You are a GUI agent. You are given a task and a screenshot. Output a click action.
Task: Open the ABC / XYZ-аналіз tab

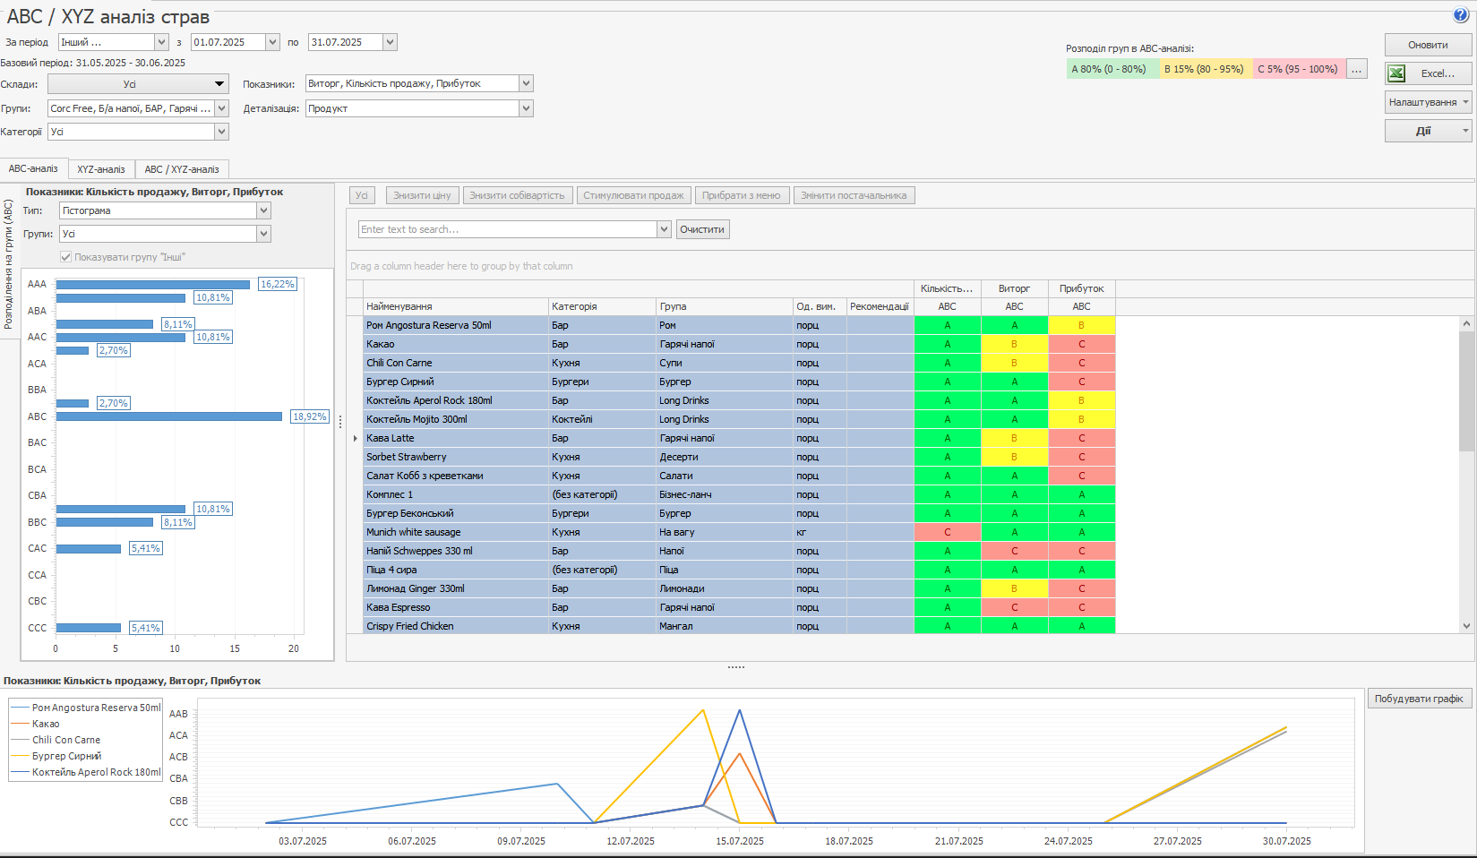pos(182,169)
